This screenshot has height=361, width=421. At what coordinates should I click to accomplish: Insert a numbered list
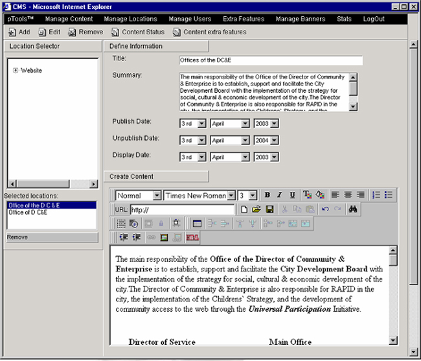(377, 195)
